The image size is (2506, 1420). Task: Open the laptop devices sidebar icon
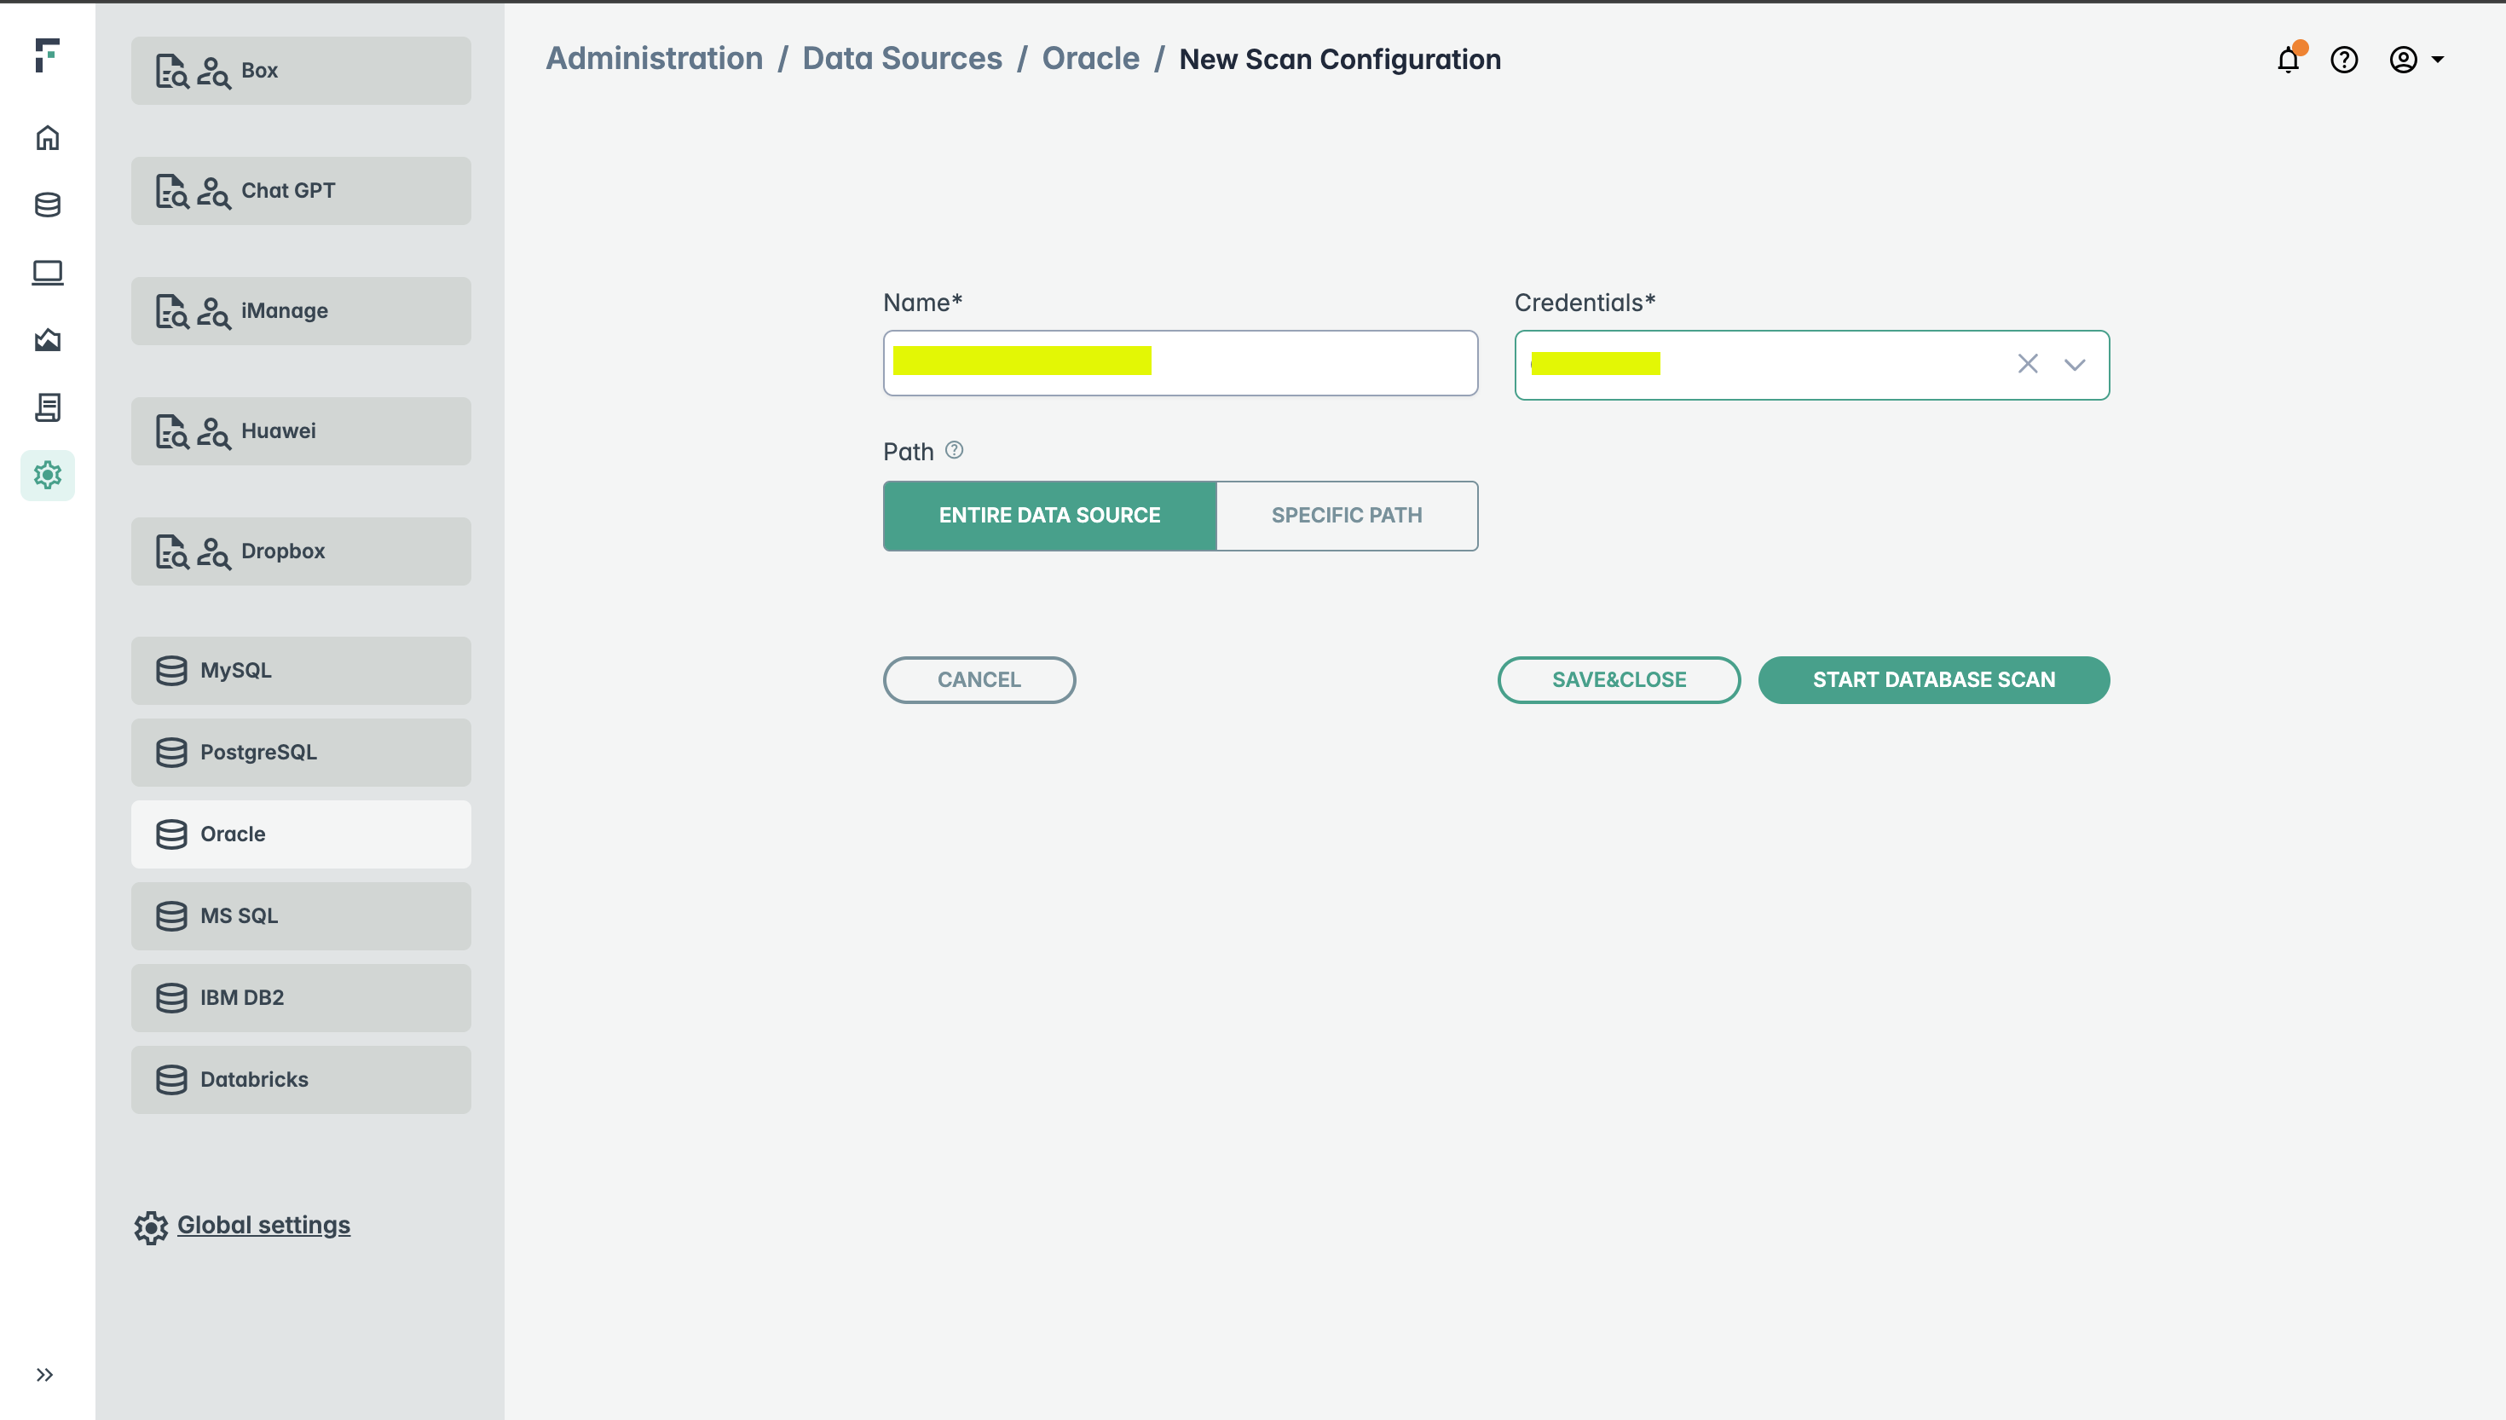[47, 272]
